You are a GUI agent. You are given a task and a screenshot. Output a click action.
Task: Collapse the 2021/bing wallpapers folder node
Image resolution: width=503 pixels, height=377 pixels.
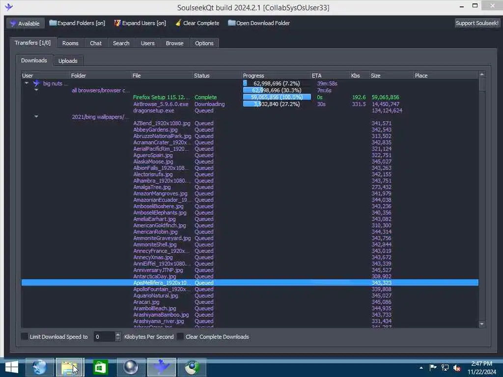tap(36, 117)
